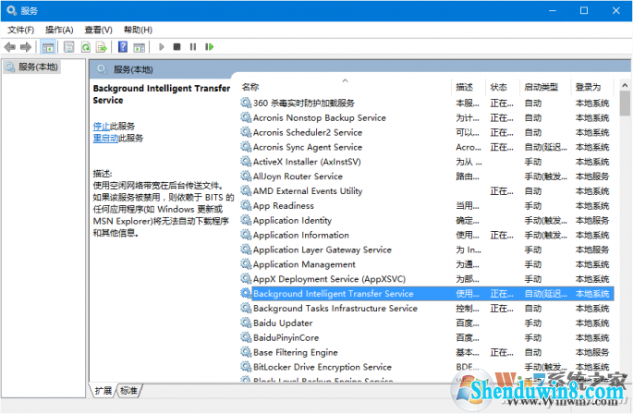
Task: Click the Export List toolbar icon
Action: click(x=102, y=47)
